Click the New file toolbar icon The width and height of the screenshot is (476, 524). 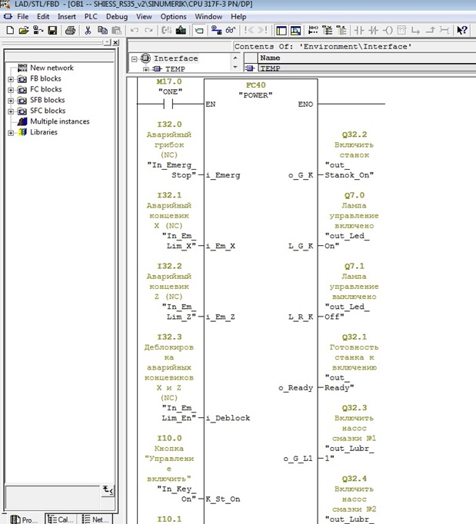[9, 31]
